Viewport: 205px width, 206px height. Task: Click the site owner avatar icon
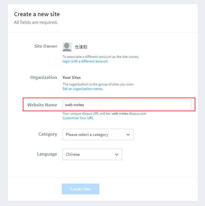tap(67, 47)
